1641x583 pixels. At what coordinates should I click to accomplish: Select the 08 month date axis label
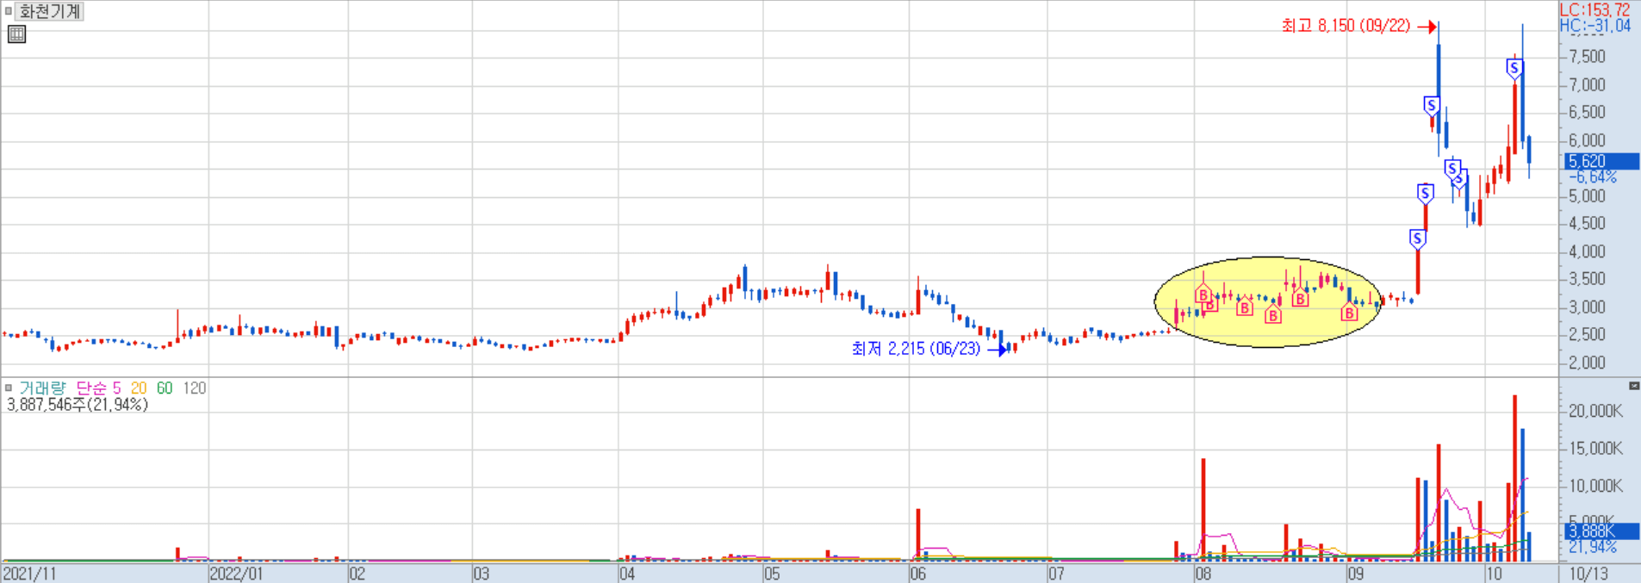1203,574
